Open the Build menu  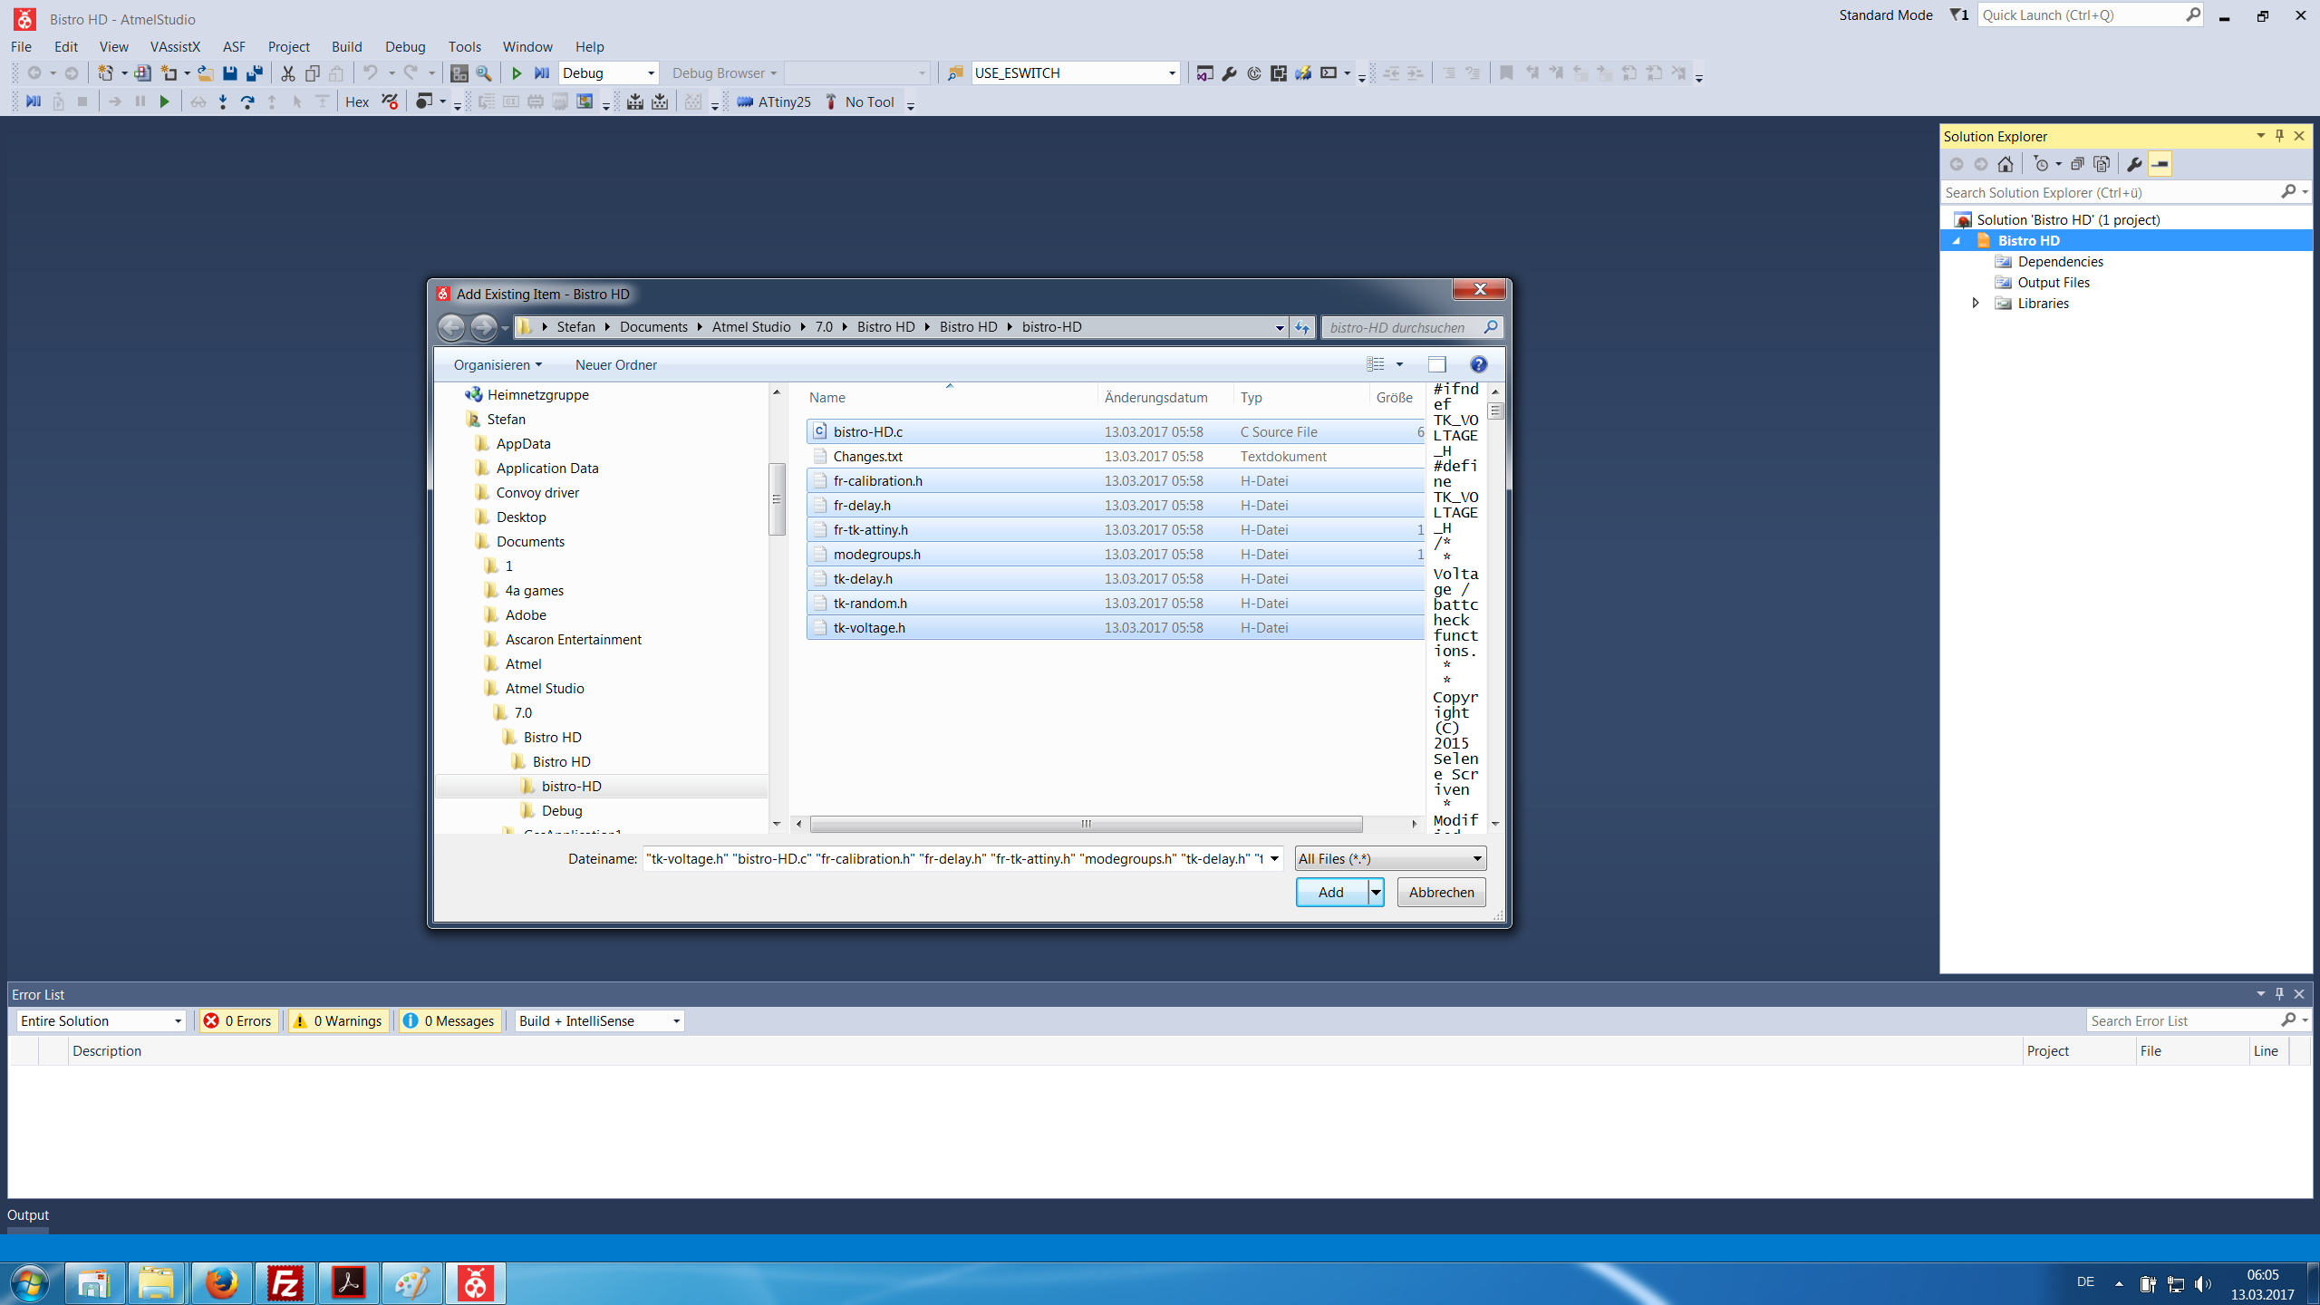(346, 46)
